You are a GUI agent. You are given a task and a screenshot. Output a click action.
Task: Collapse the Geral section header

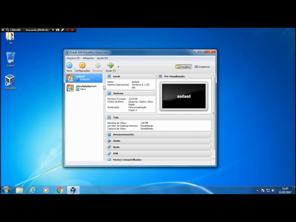click(x=130, y=76)
